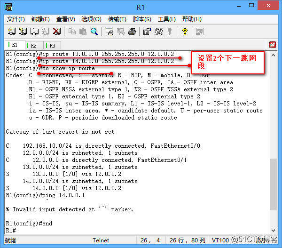
Task: Click the '% Invalid input detected' error line
Action: tap(70, 209)
